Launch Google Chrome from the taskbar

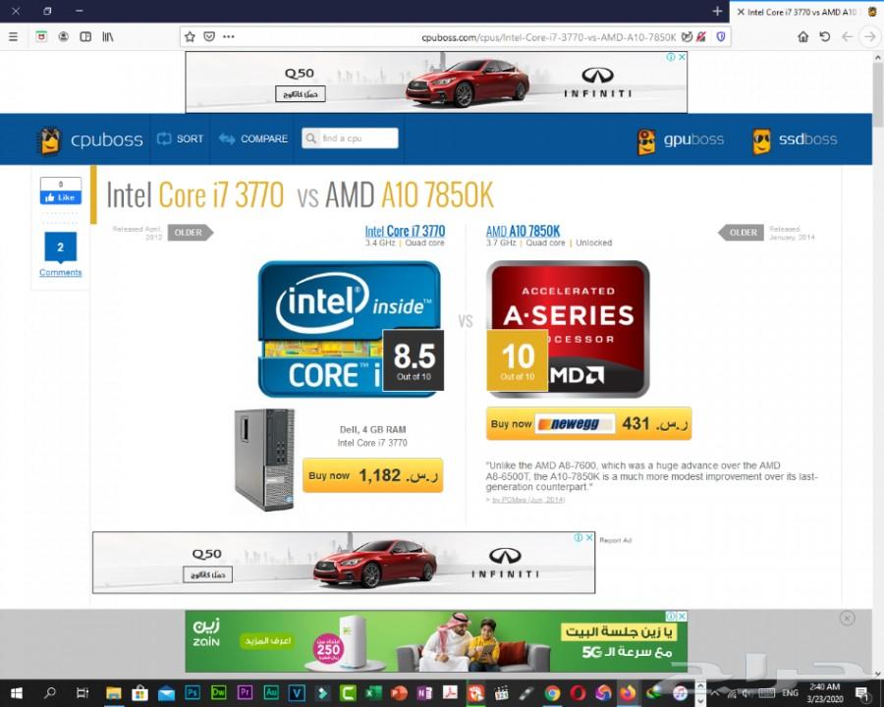[552, 693]
